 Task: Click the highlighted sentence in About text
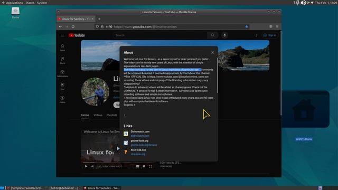(162, 70)
